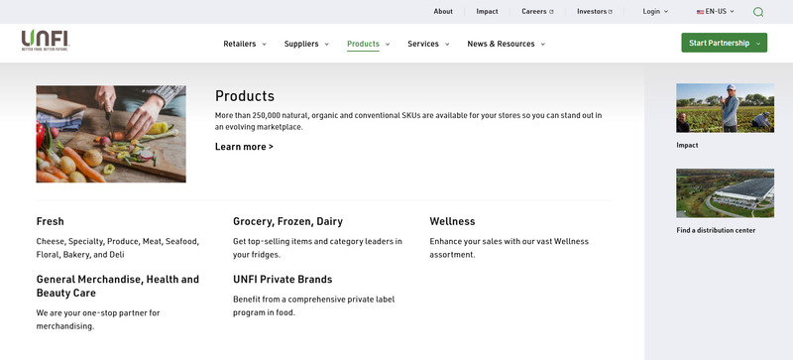The height and width of the screenshot is (360, 793).
Task: Open the EN-US language selector
Action: (715, 11)
